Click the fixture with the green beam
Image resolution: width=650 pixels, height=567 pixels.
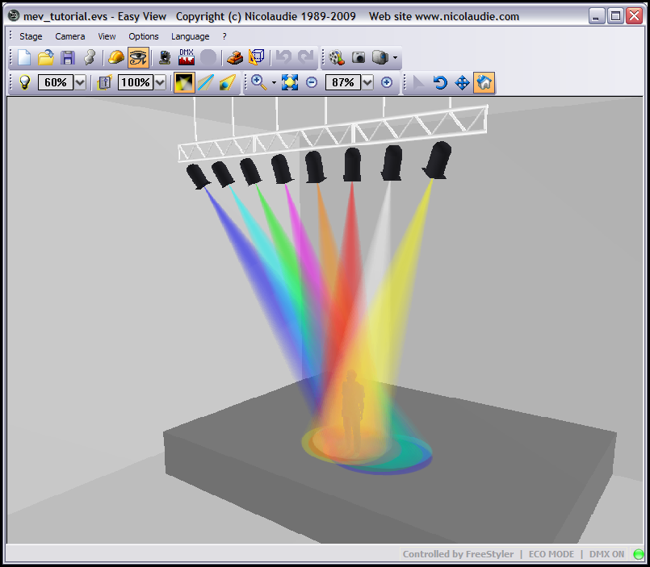(x=250, y=171)
